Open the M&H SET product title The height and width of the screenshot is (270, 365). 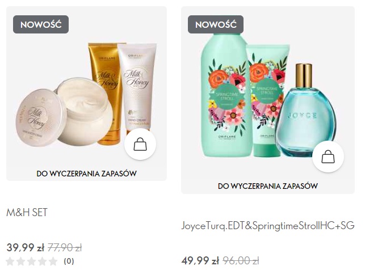click(27, 212)
